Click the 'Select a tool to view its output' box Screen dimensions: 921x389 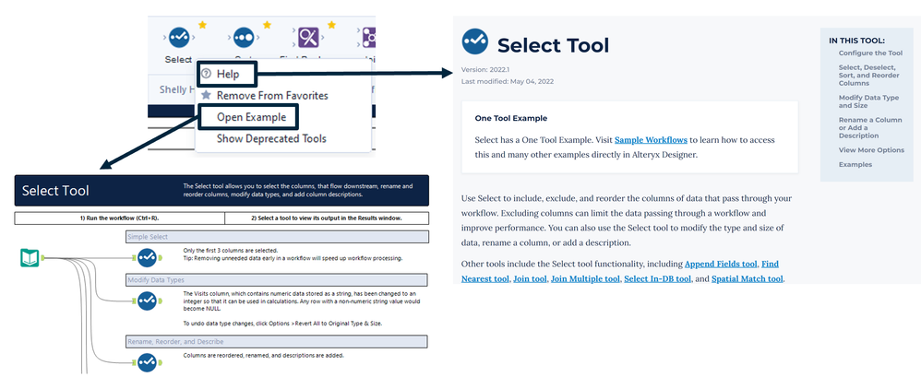pos(327,218)
